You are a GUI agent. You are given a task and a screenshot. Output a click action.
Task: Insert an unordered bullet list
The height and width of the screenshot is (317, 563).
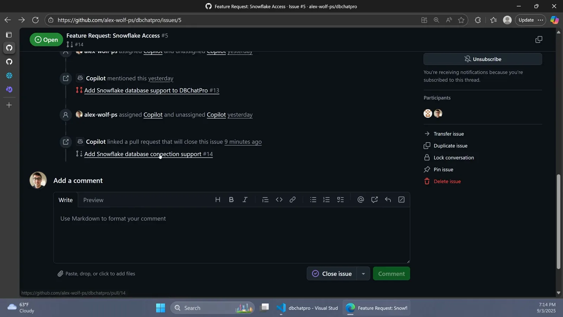click(x=313, y=200)
